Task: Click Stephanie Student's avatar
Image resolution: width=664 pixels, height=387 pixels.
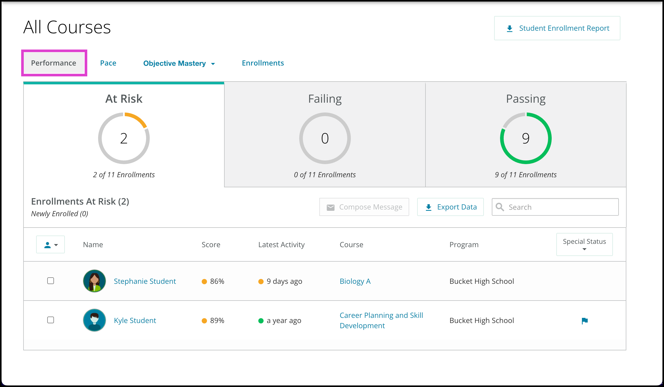Action: coord(94,281)
